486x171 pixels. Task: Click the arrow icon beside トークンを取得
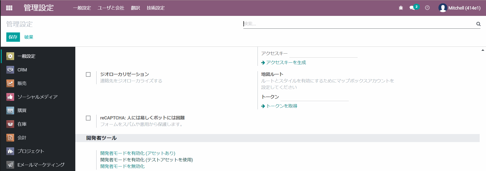click(263, 106)
